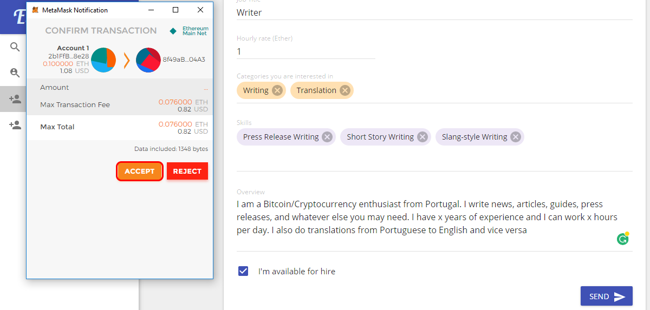Minimize the MetaMask Notification window
The image size is (650, 310).
pyautogui.click(x=151, y=10)
